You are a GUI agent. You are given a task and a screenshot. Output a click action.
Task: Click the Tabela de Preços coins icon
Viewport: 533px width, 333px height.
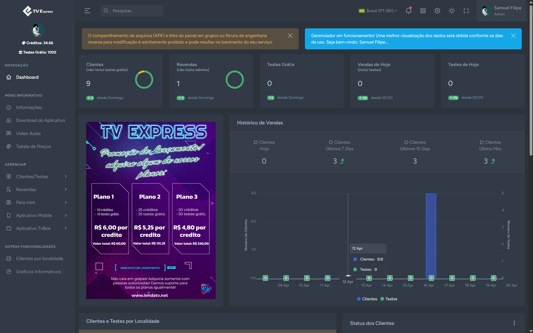[9, 146]
